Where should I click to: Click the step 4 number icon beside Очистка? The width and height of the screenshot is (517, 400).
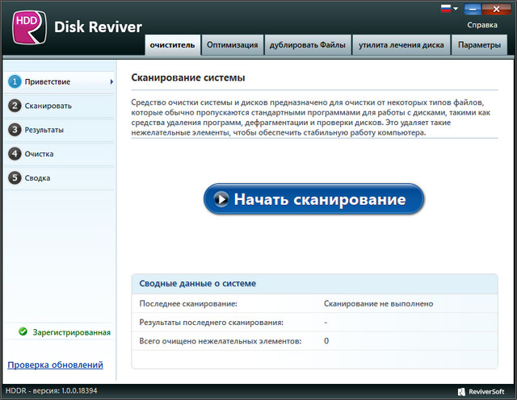14,154
